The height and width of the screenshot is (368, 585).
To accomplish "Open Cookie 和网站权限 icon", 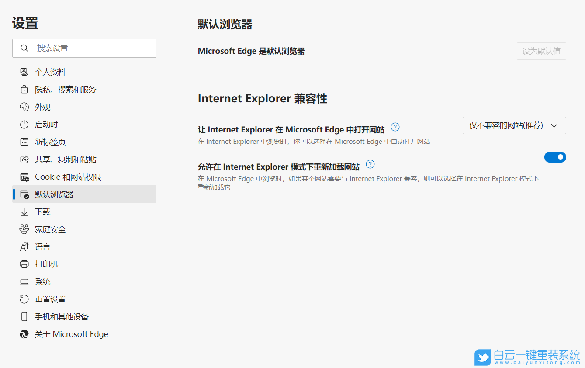I will pos(24,177).
